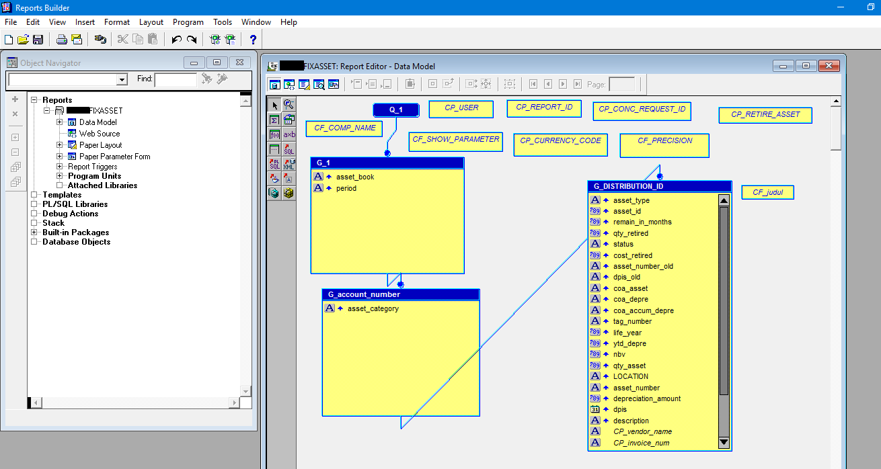Select the SQL Query tool

[289, 149]
